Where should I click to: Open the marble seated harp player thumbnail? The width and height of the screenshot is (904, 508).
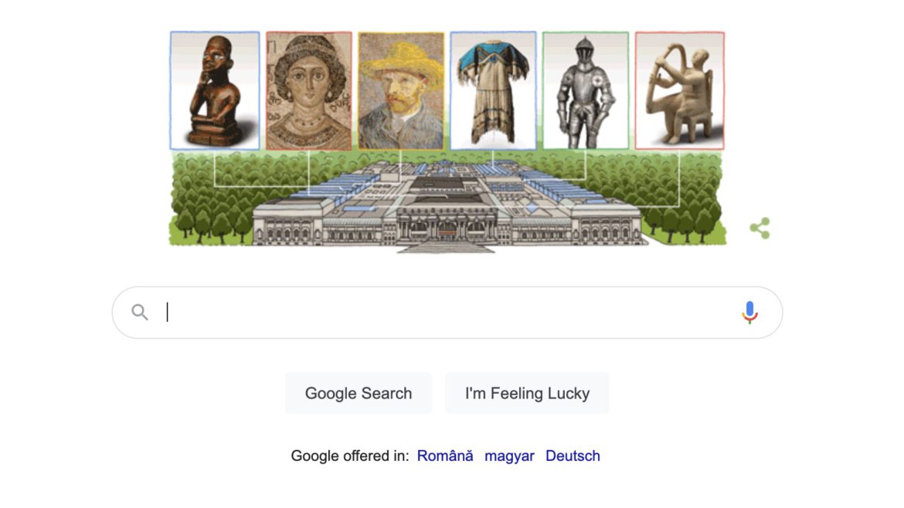[680, 90]
